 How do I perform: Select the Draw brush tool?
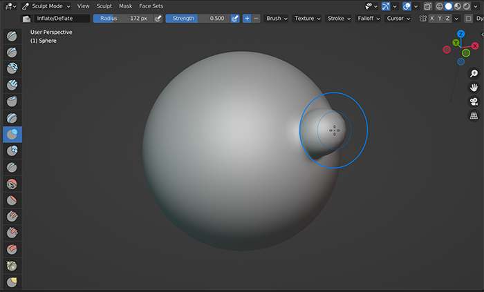click(x=12, y=37)
